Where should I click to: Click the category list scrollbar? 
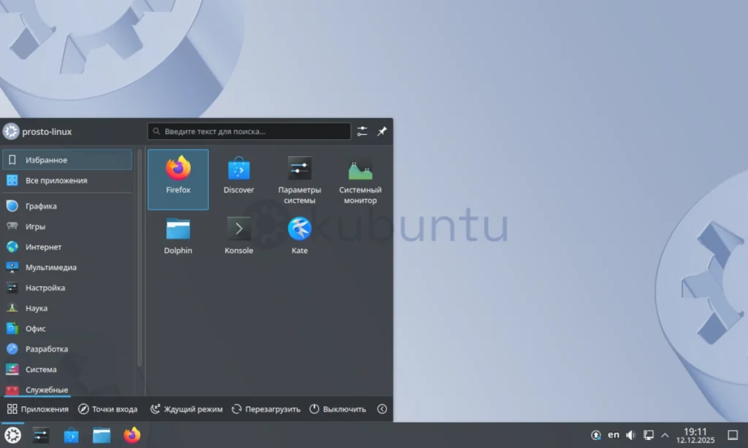coord(140,258)
